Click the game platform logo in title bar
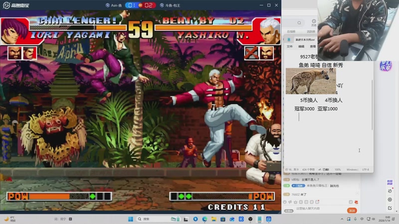 16,5
